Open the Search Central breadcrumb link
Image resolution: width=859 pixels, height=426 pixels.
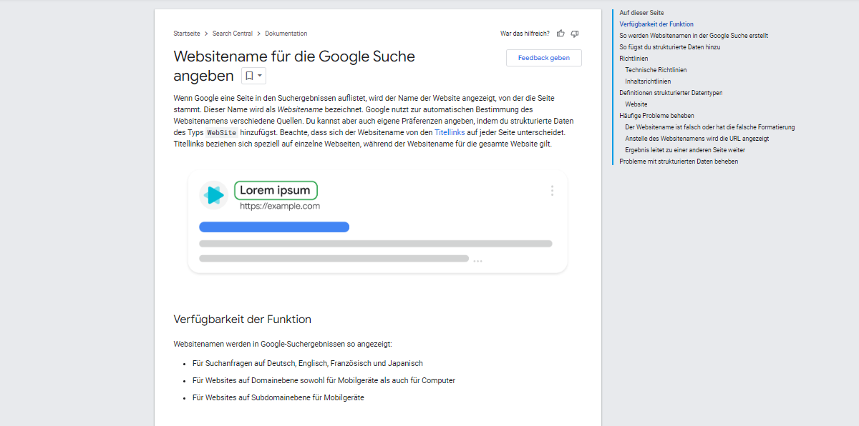click(232, 34)
